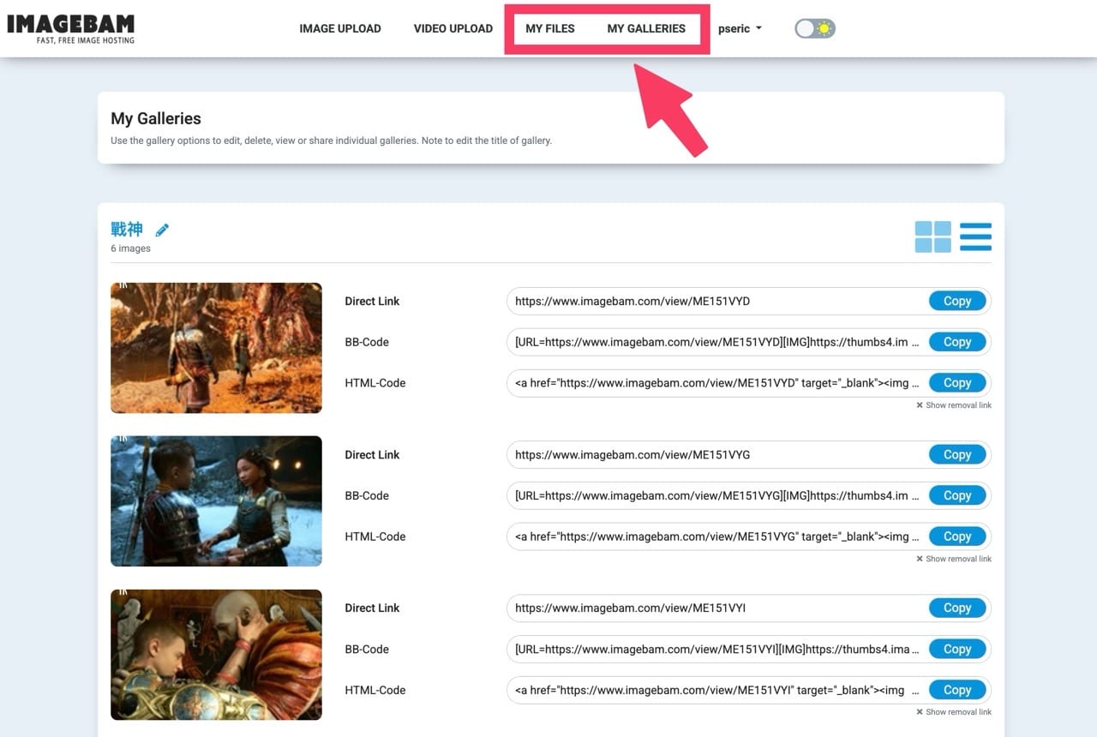Open the 戰神 gallery title link
1097x737 pixels.
[127, 229]
